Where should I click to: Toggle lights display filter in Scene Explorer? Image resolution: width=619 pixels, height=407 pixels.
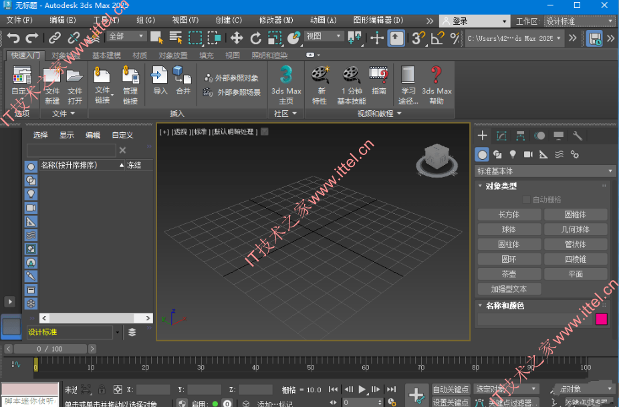31,194
